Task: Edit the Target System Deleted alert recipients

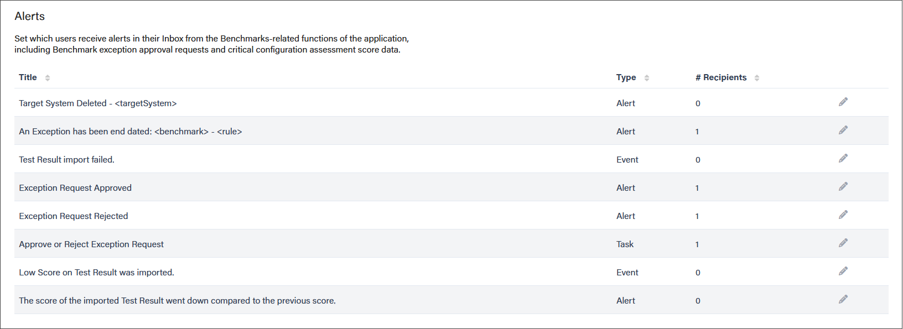Action: click(843, 102)
